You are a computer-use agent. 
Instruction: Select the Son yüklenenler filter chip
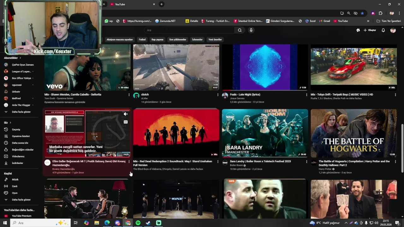point(178,40)
